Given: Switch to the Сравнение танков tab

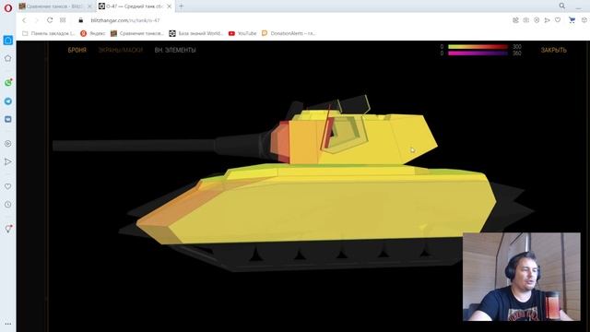Looking at the screenshot, I should (x=55, y=6).
